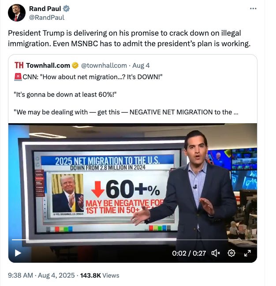Viewport: 276px width, 286px height.
Task: Open the three-dot more options menu
Action: click(253, 8)
